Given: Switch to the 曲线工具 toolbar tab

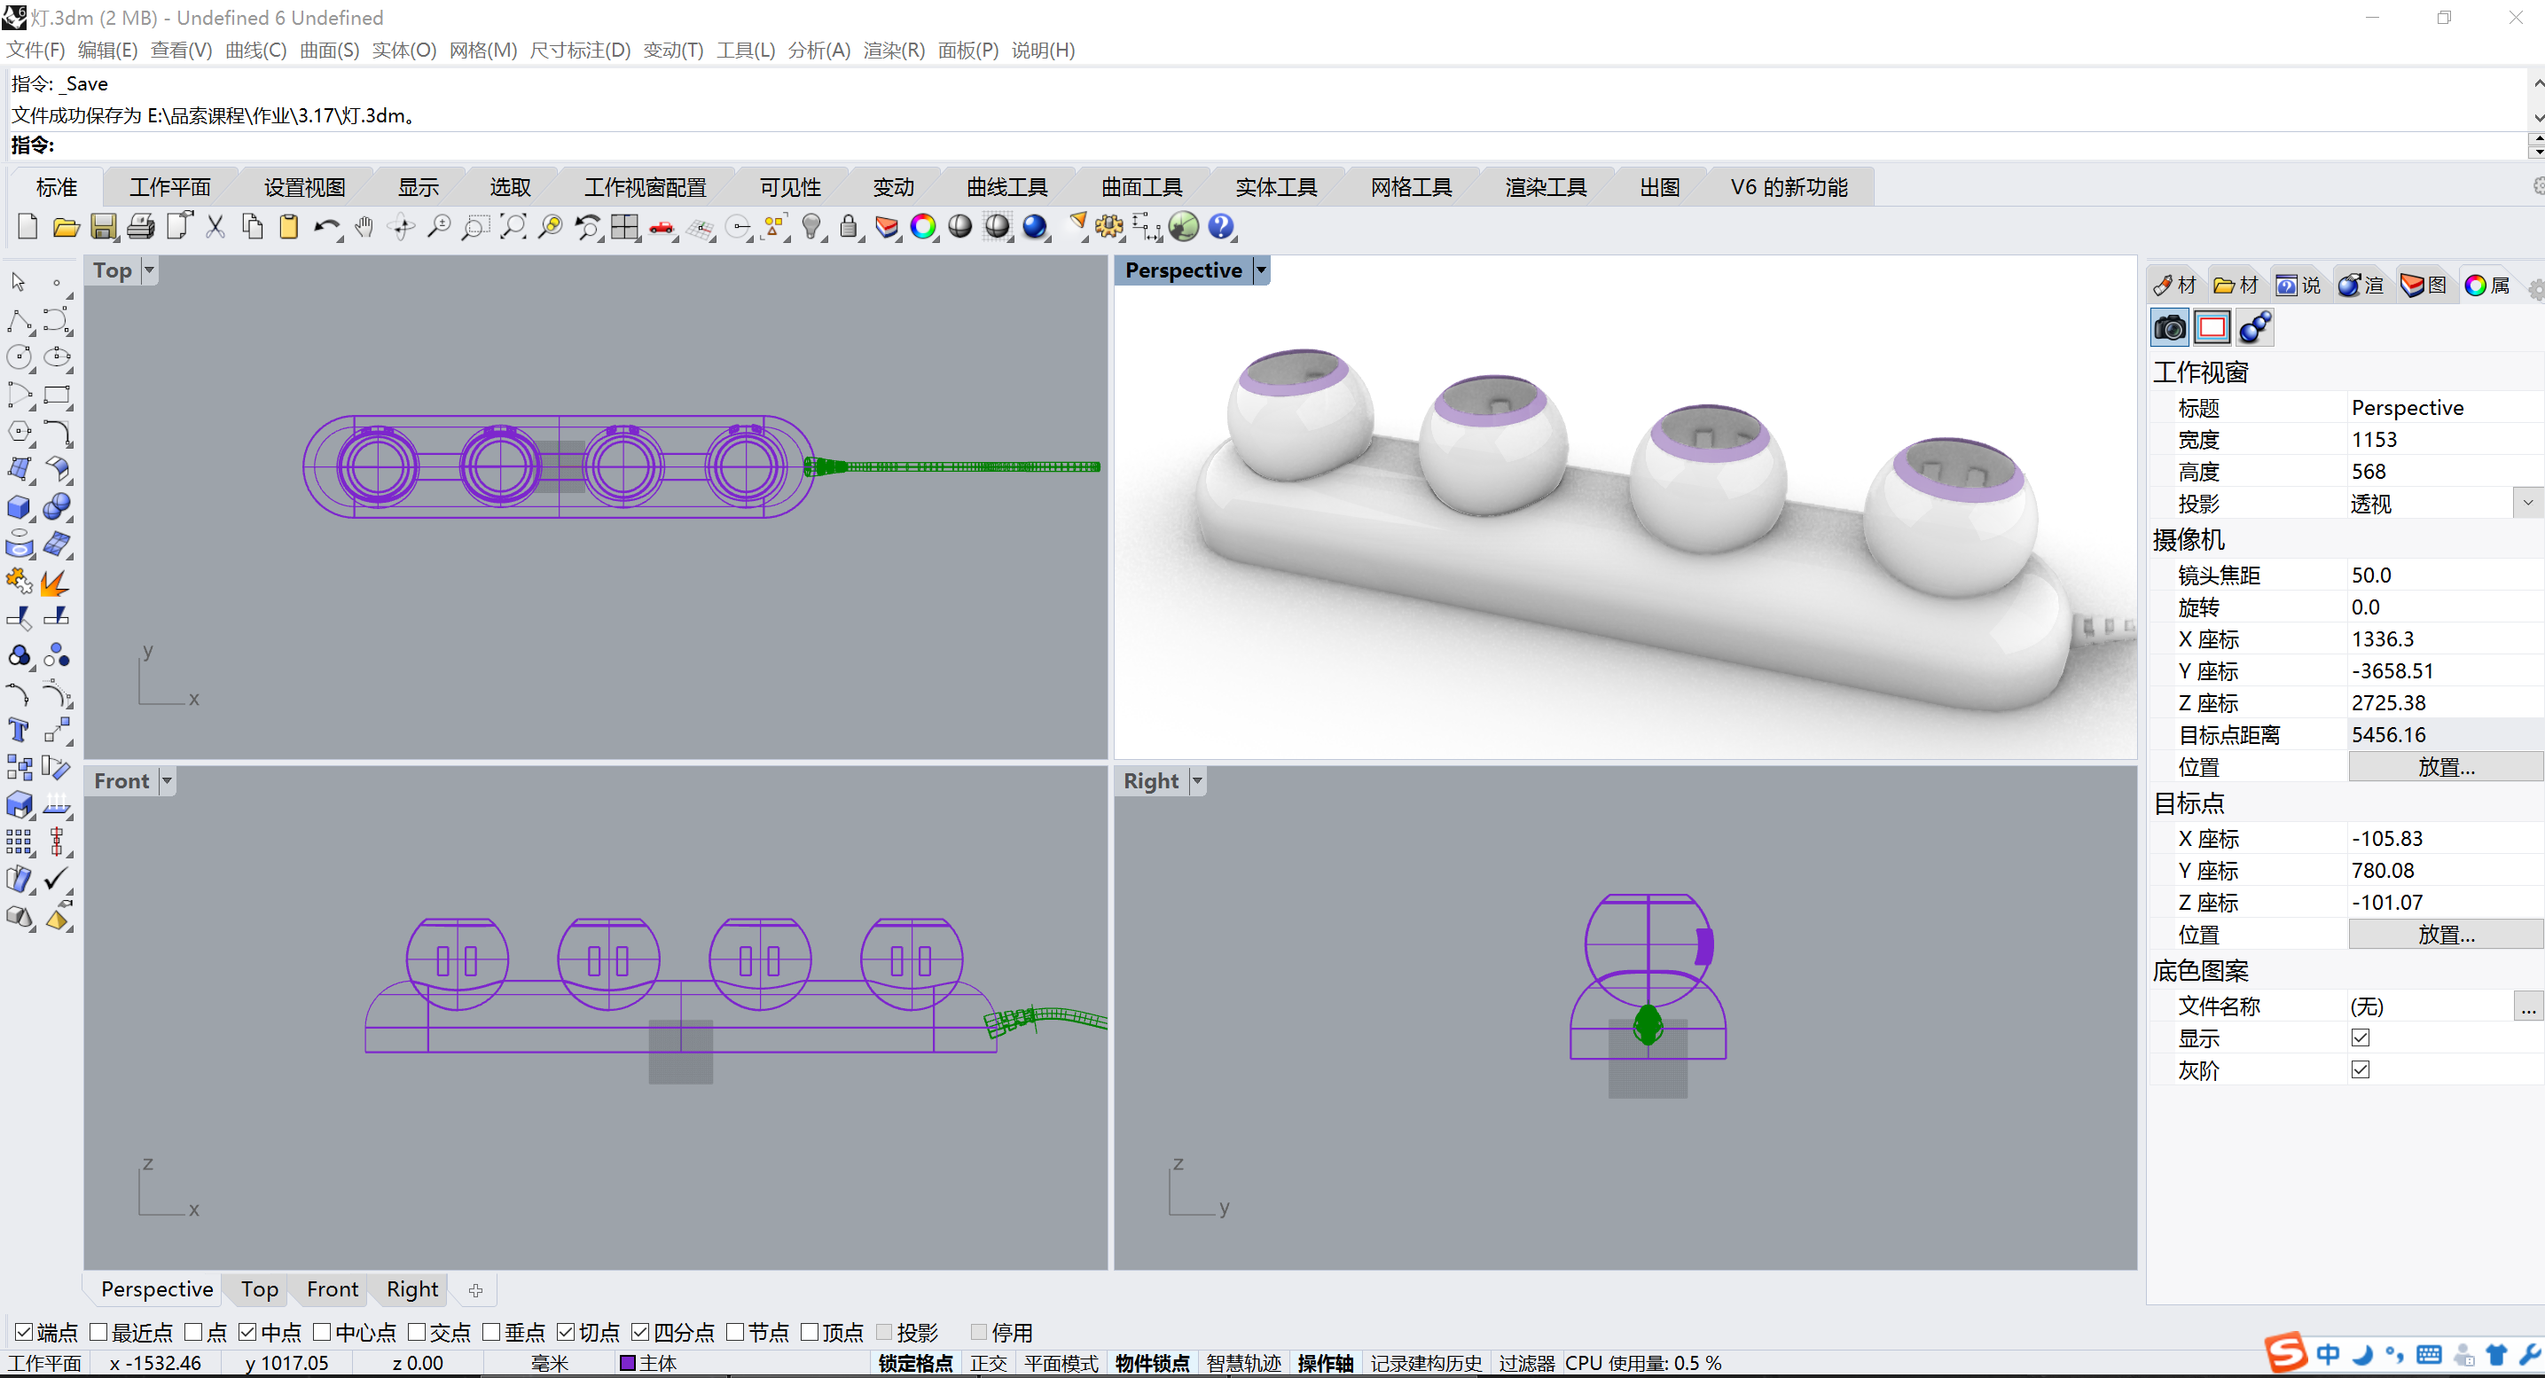Looking at the screenshot, I should point(1006,188).
